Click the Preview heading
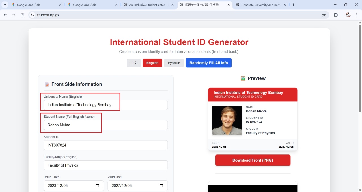Image resolution: width=362 pixels, height=192 pixels. tap(257, 78)
